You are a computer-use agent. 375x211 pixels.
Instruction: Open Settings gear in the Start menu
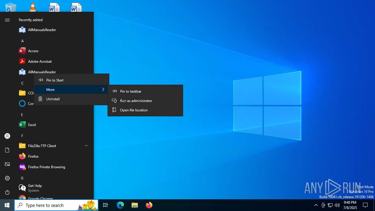pos(7,178)
